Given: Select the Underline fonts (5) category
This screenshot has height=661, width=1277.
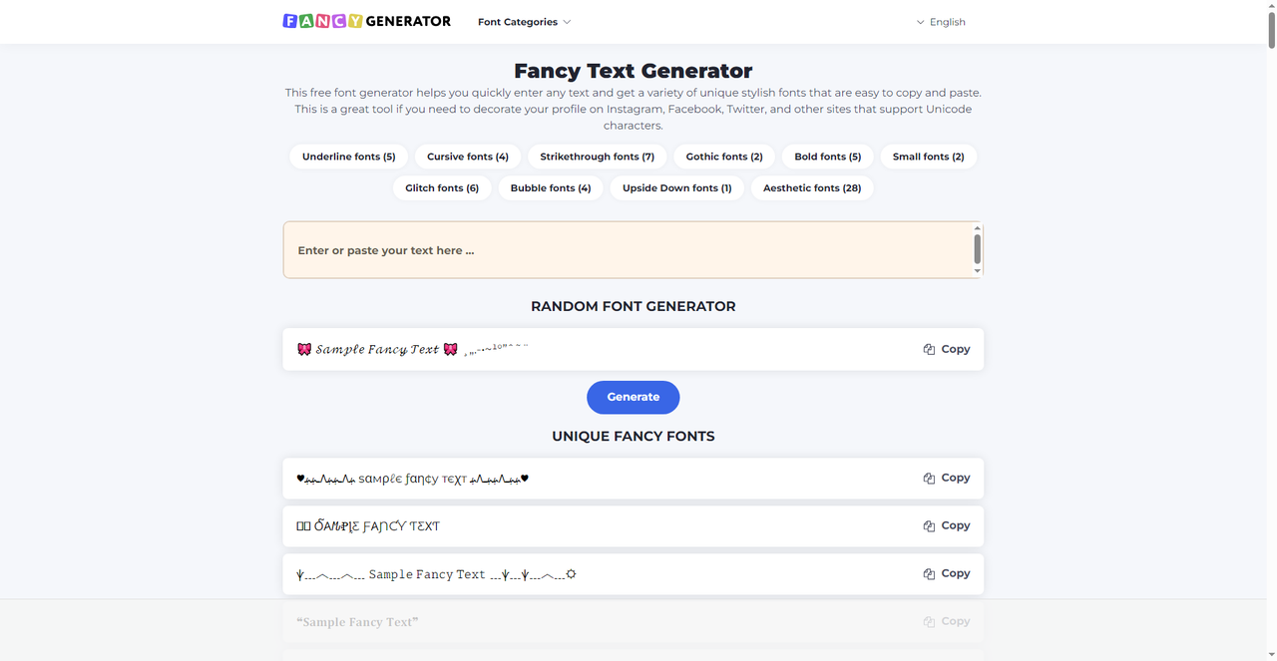Looking at the screenshot, I should [x=348, y=157].
